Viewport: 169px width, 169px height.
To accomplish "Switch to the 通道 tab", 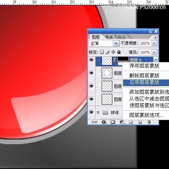I will [109, 37].
